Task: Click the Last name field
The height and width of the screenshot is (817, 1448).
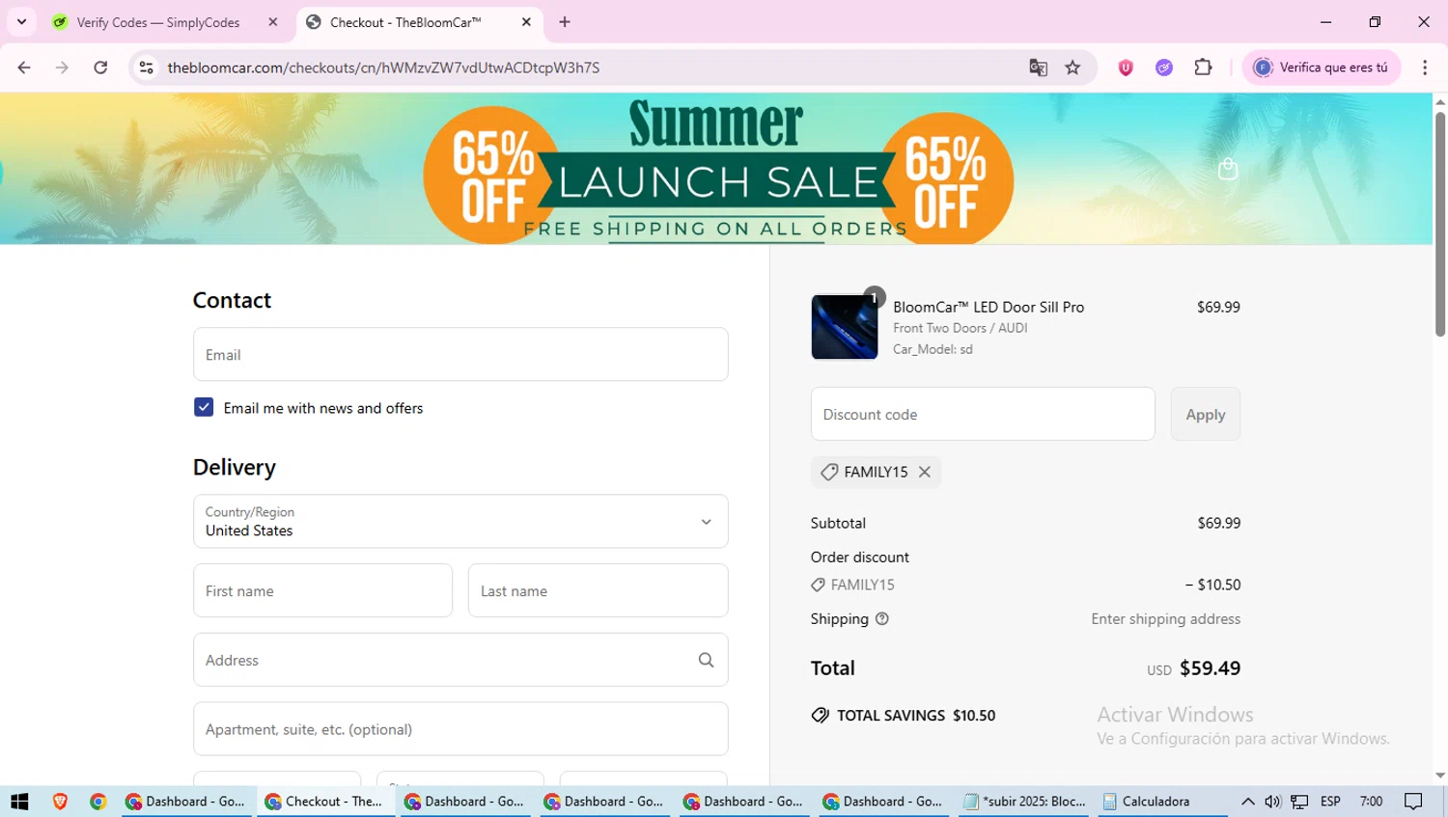Action: pos(598,590)
